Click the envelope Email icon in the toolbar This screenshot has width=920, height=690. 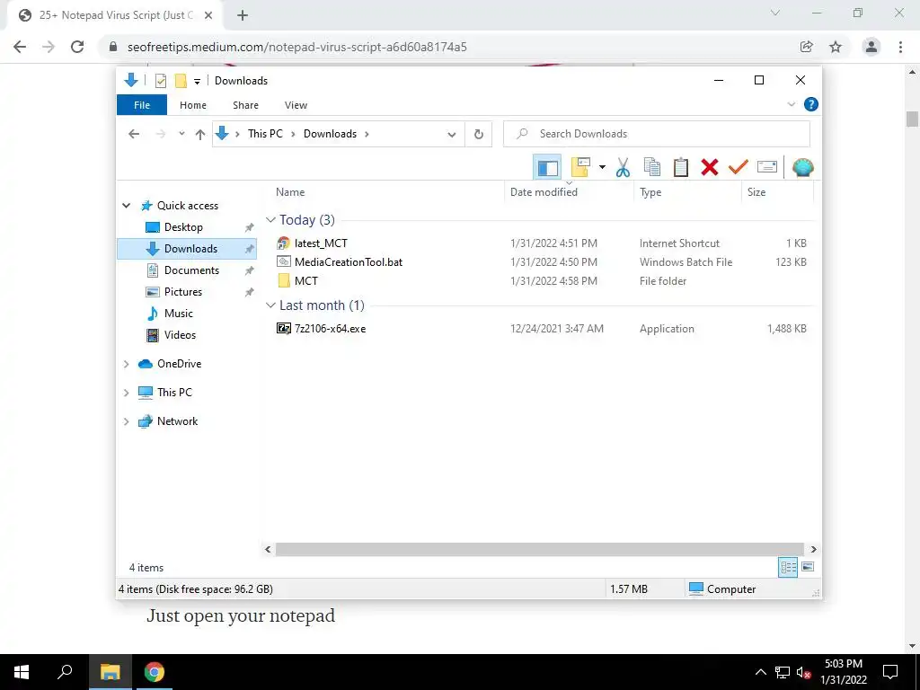767,168
